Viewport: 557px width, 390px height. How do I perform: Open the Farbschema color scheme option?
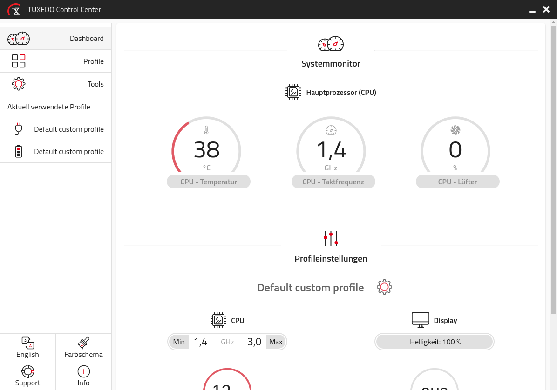[x=83, y=347]
